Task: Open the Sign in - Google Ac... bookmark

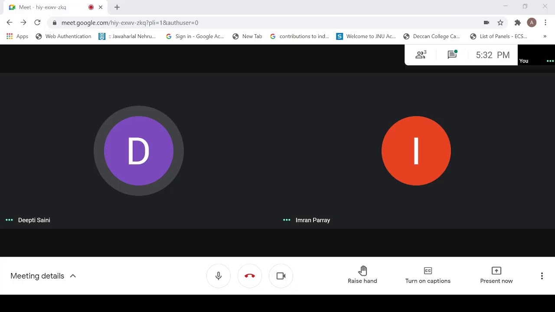Action: point(195,36)
